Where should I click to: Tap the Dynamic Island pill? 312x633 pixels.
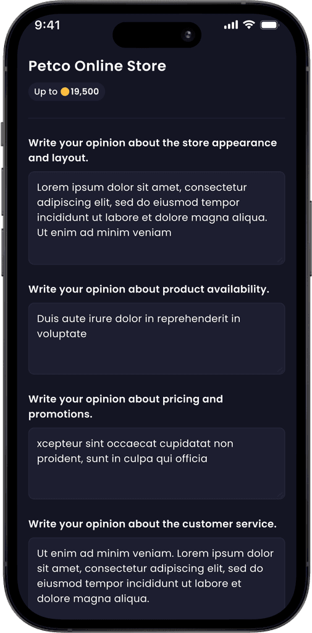pyautogui.click(x=156, y=35)
